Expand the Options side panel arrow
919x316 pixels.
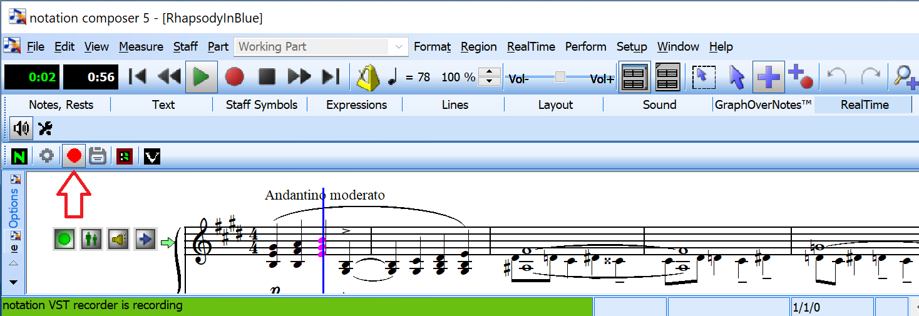pyautogui.click(x=13, y=282)
